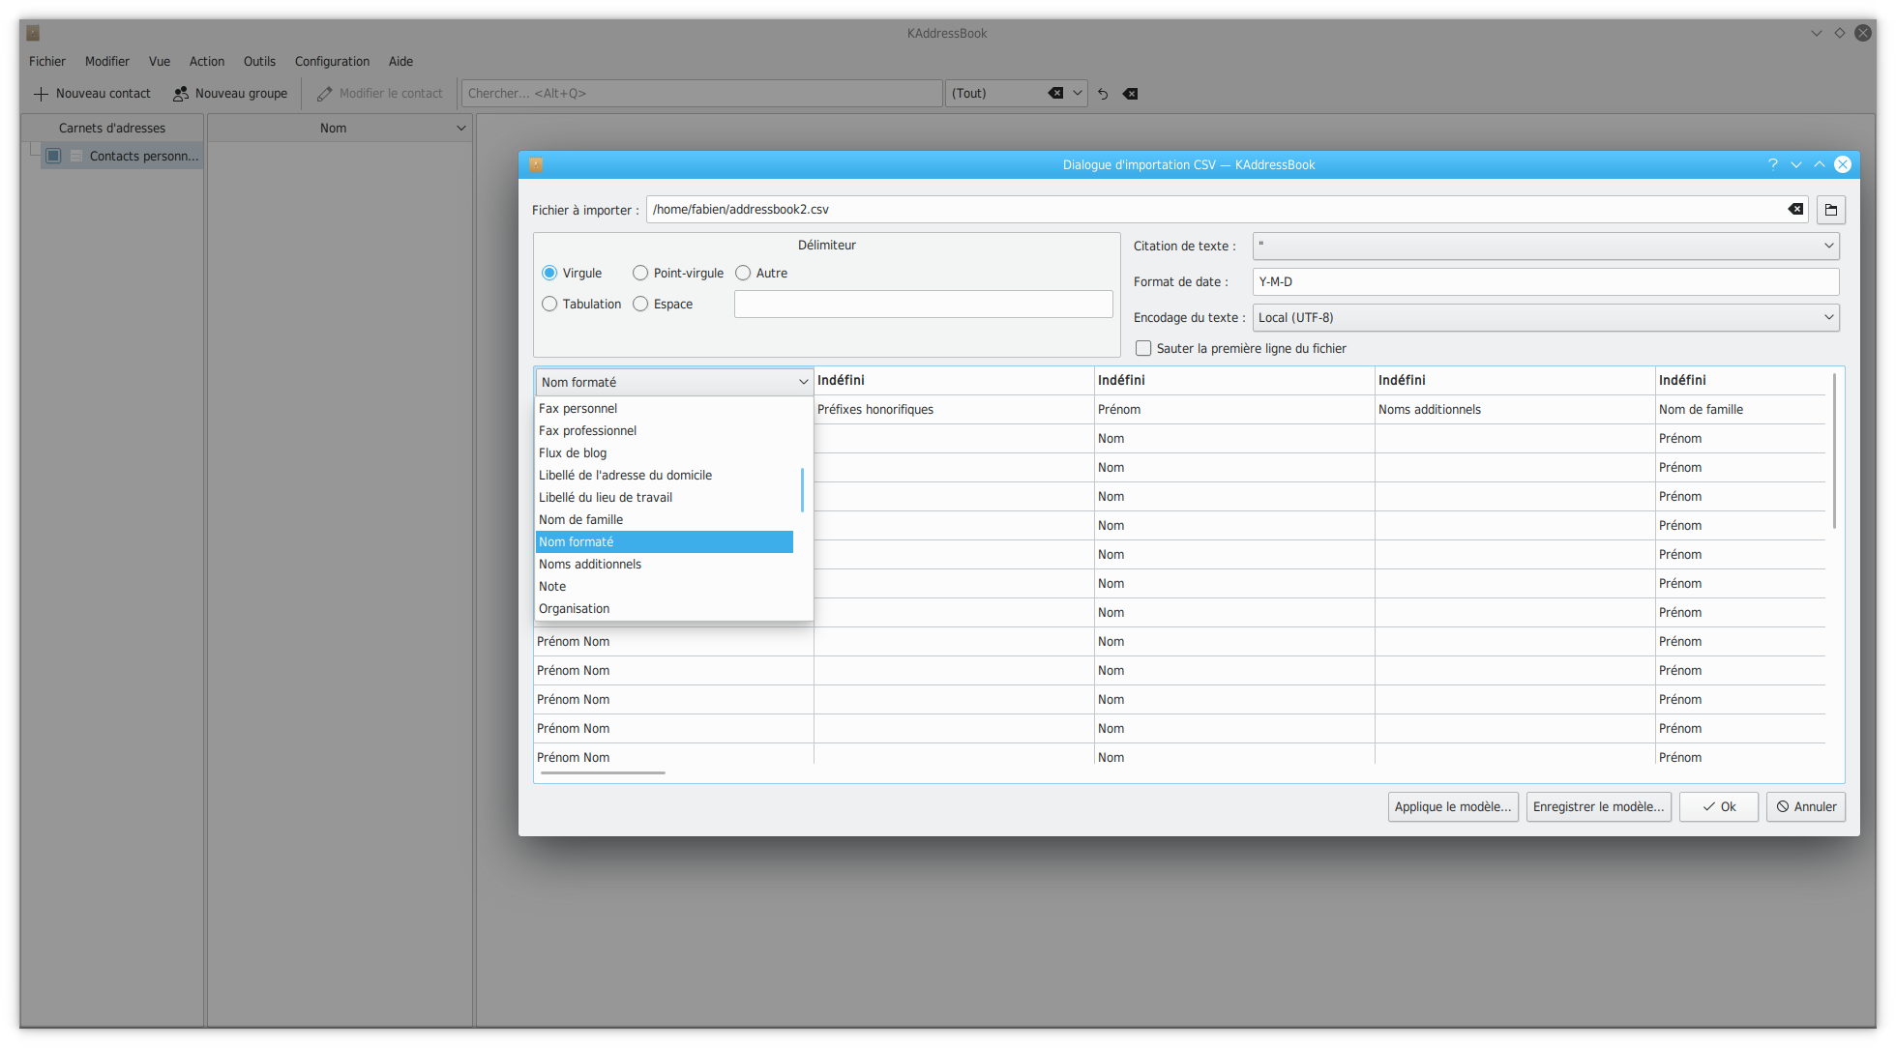
Task: Open the Fichier menu
Action: (x=47, y=61)
